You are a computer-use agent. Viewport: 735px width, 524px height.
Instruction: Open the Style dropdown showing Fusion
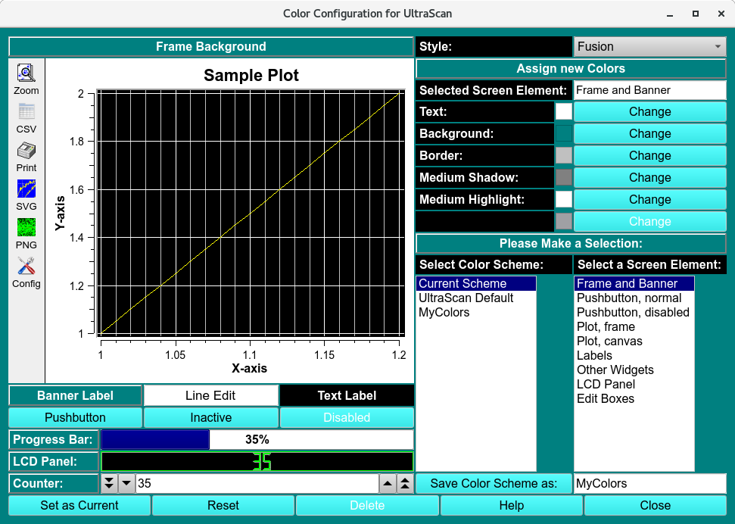(x=649, y=46)
